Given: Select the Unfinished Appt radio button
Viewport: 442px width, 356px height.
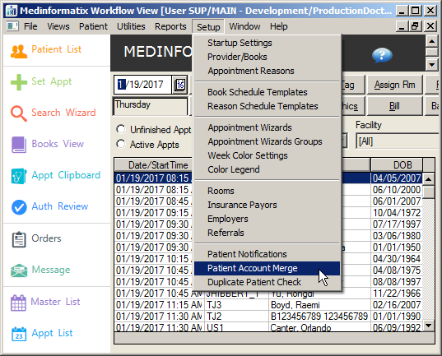Looking at the screenshot, I should tap(121, 129).
